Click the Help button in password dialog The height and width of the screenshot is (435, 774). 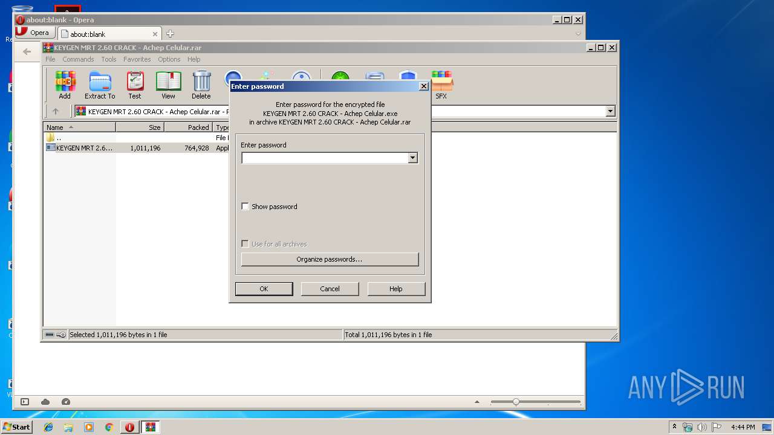point(396,289)
